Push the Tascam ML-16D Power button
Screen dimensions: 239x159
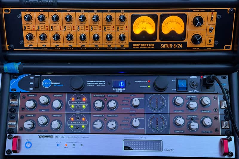(28, 145)
